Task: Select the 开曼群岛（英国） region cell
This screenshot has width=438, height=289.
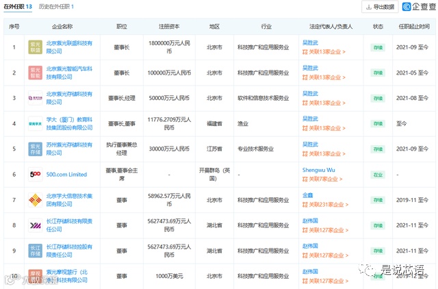Action: tap(214, 175)
